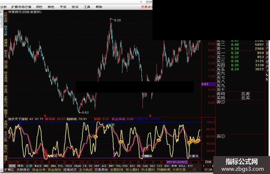Select the 分时走势 sidebar tab
Image resolution: width=270 pixels, height=174 pixels.
(x=6, y=17)
